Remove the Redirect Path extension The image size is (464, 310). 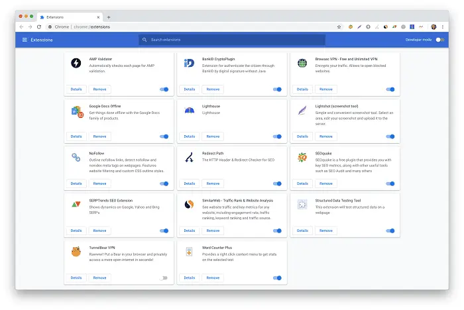[x=213, y=183]
